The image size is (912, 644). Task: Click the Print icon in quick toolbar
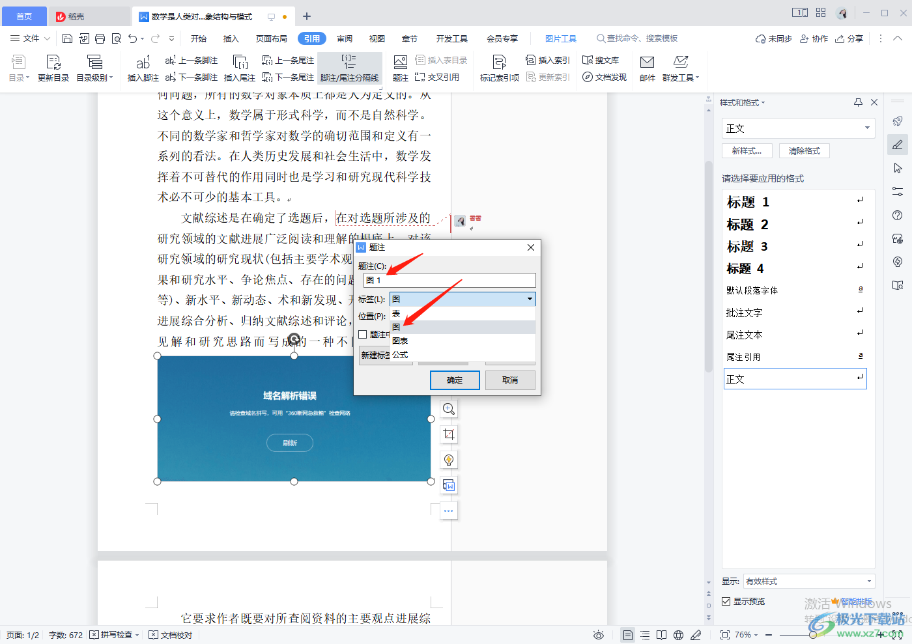pos(100,38)
